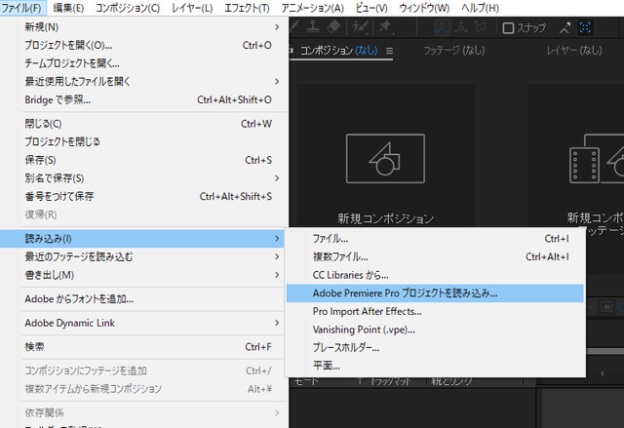Choose プロジェクトを開く(O)... menu entry
The image size is (624, 428).
(x=144, y=45)
